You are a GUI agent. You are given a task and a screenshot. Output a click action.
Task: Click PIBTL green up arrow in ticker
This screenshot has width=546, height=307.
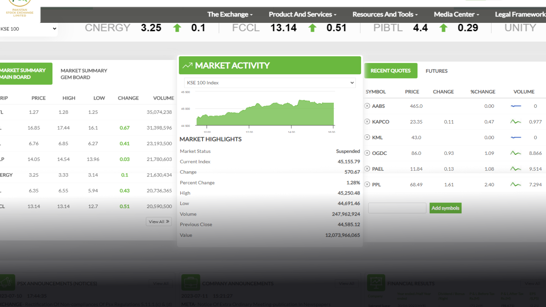443,28
